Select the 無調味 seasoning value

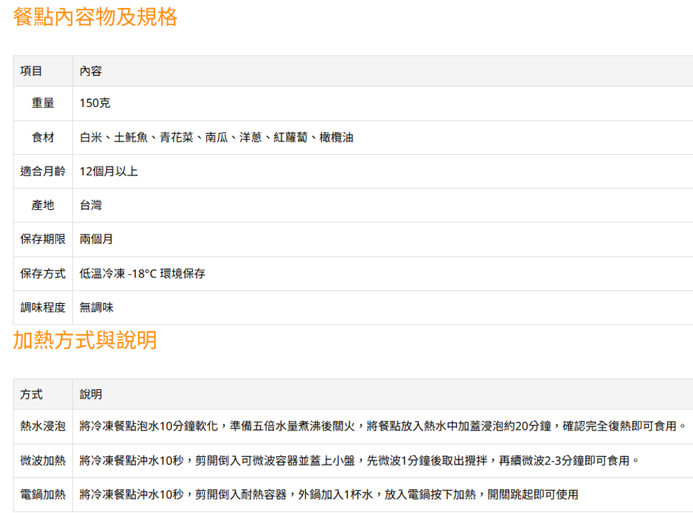[x=95, y=307]
